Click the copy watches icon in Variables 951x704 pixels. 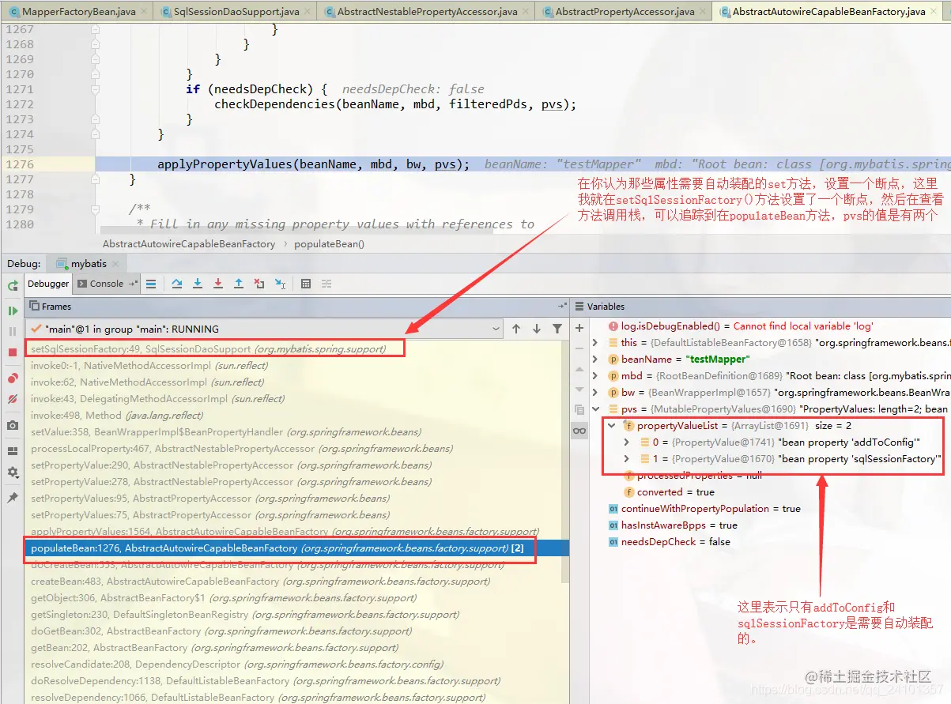[579, 409]
